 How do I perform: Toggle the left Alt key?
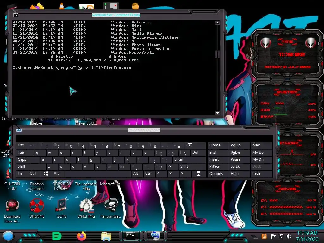coord(58,174)
